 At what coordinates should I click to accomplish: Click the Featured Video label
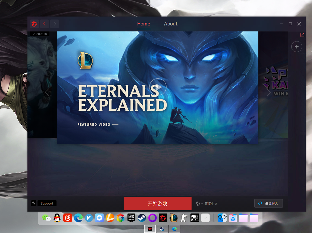pyautogui.click(x=94, y=125)
